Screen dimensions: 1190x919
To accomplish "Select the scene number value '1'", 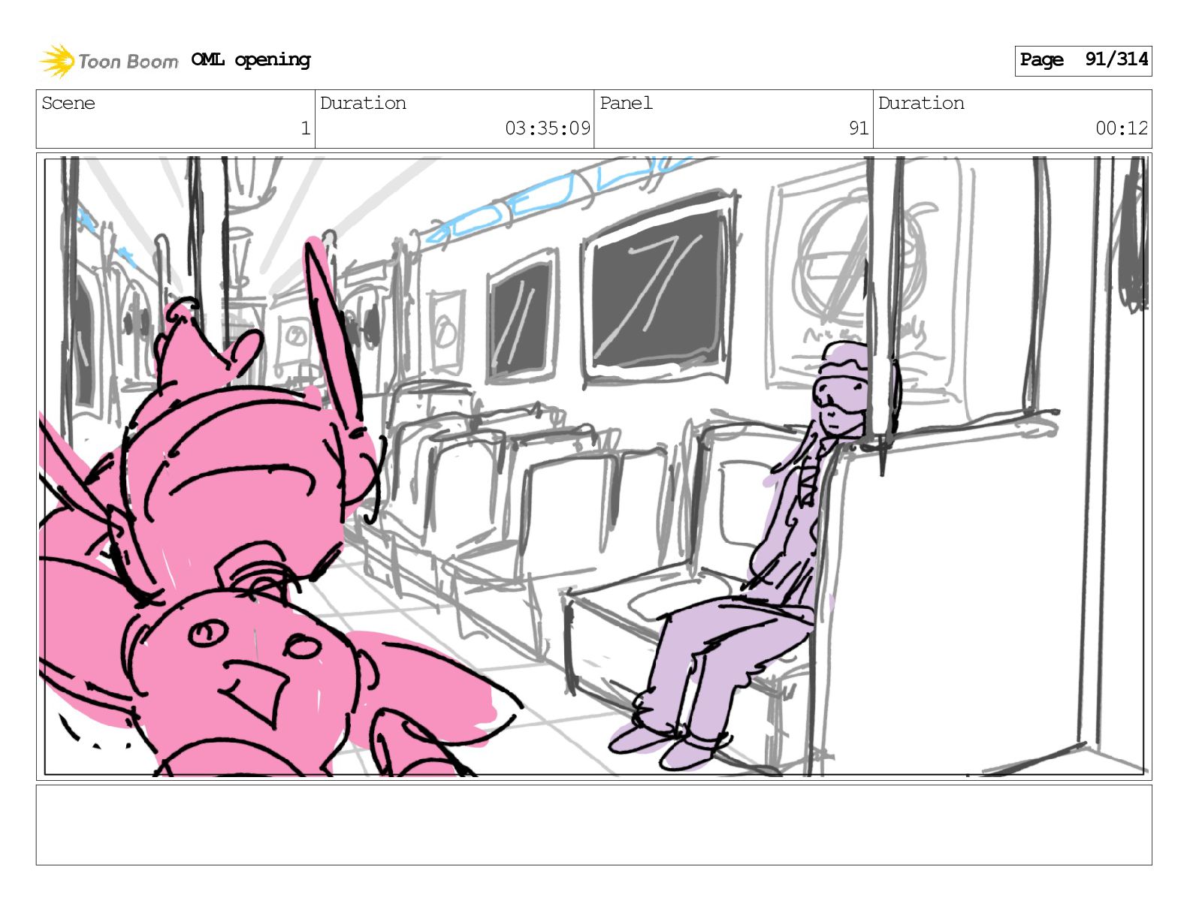I will pos(306,128).
